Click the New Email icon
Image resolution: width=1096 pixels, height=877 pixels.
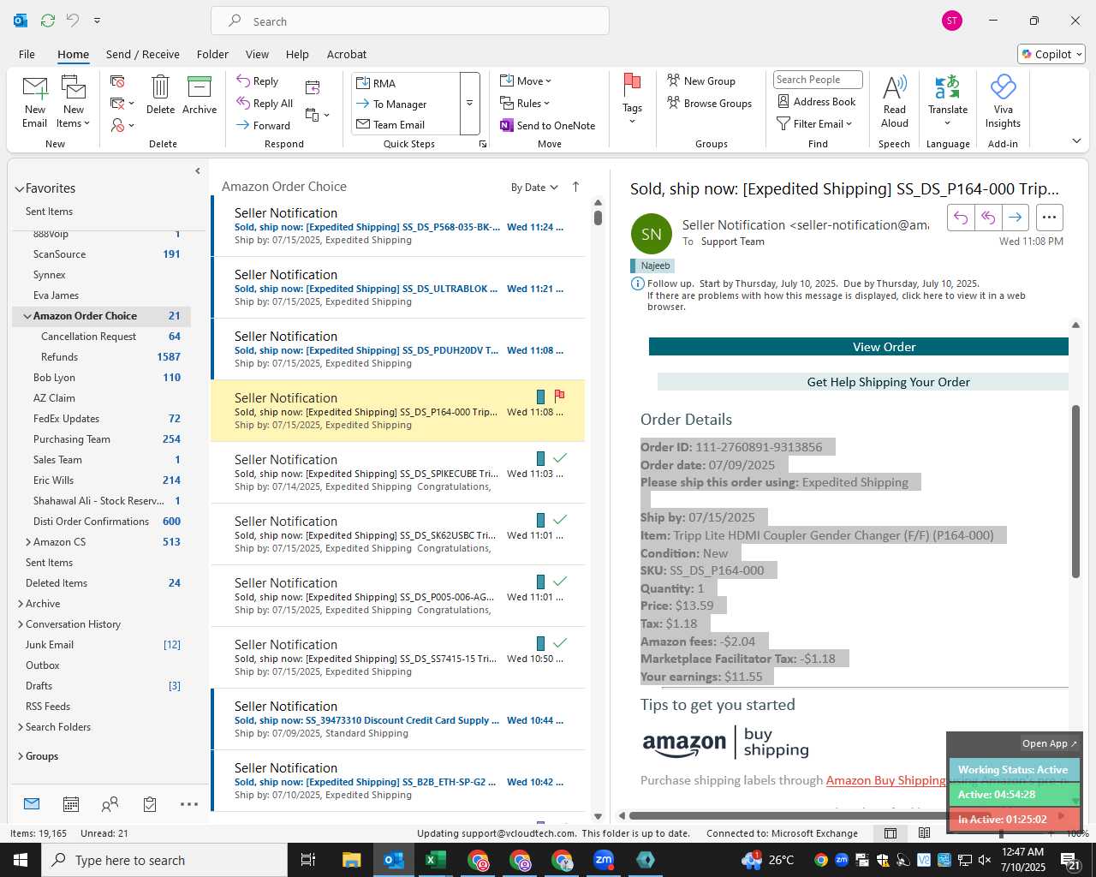click(35, 102)
